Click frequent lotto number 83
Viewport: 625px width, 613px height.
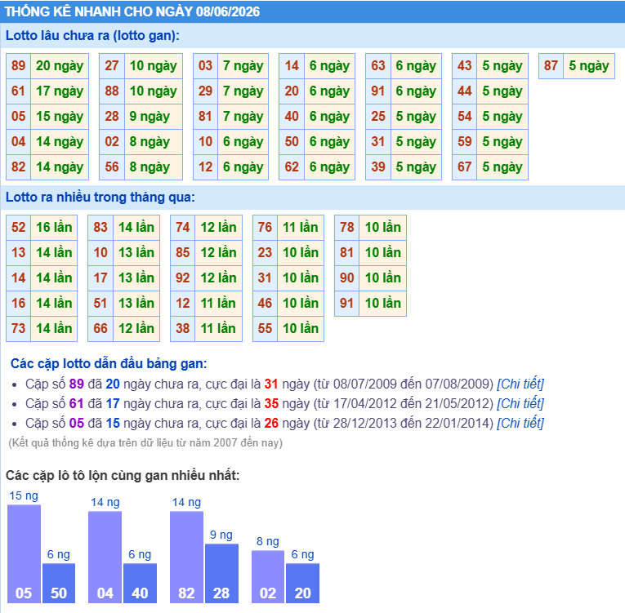pyautogui.click(x=100, y=228)
